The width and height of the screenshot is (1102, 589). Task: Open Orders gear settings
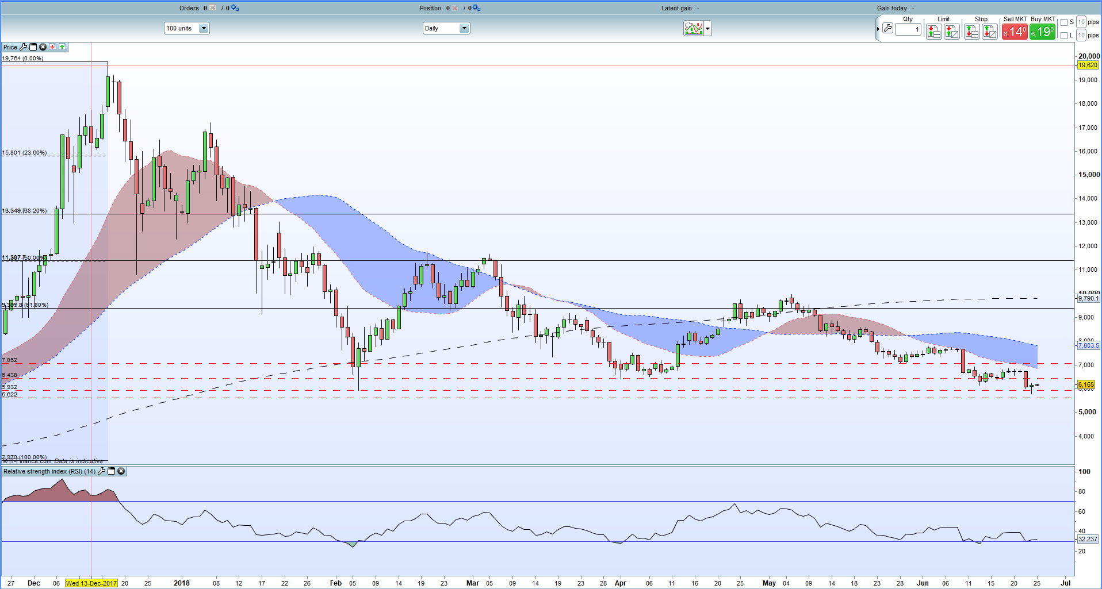coord(235,8)
